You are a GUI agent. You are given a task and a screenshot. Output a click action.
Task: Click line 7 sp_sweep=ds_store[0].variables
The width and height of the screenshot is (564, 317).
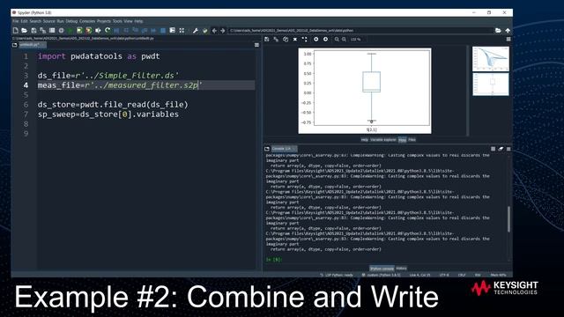tap(108, 114)
